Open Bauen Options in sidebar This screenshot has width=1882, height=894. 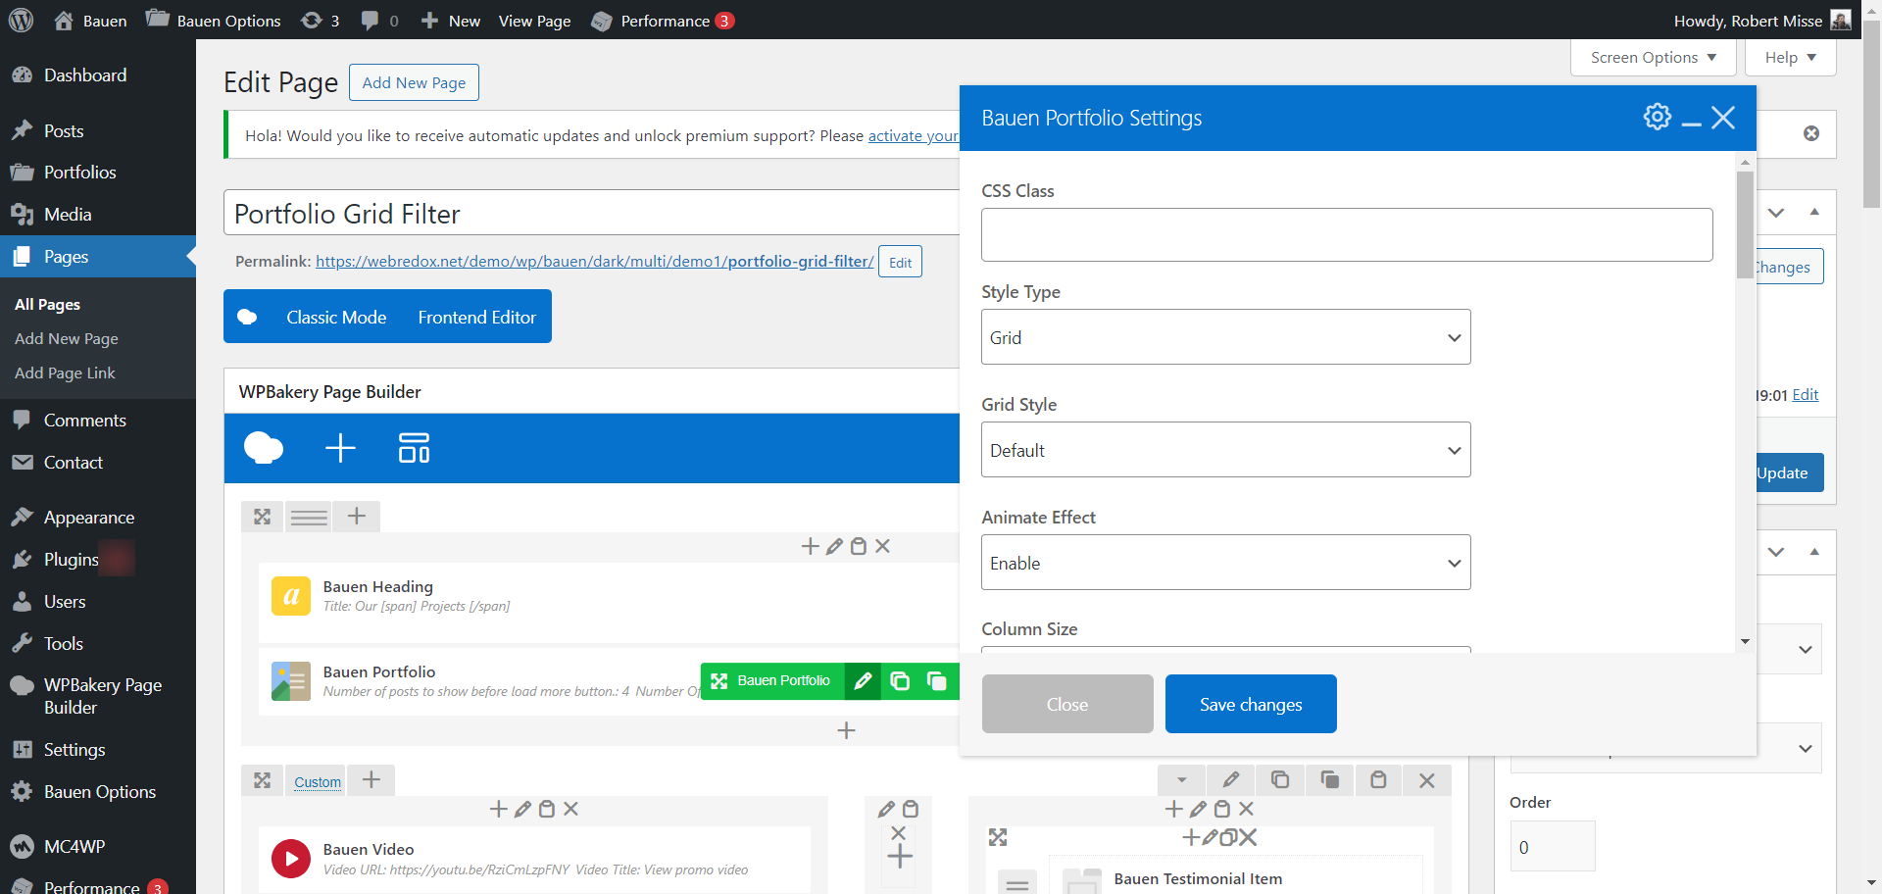coord(100,792)
